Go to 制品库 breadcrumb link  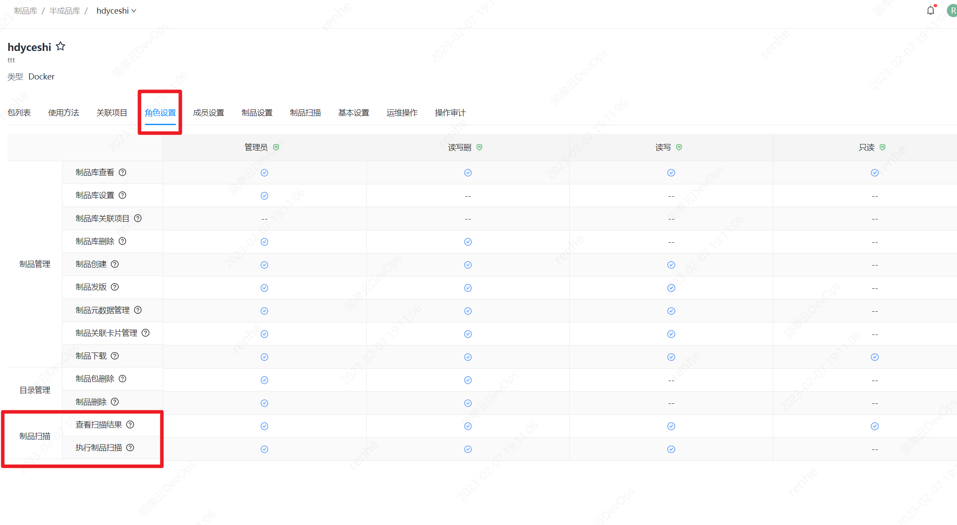point(25,11)
